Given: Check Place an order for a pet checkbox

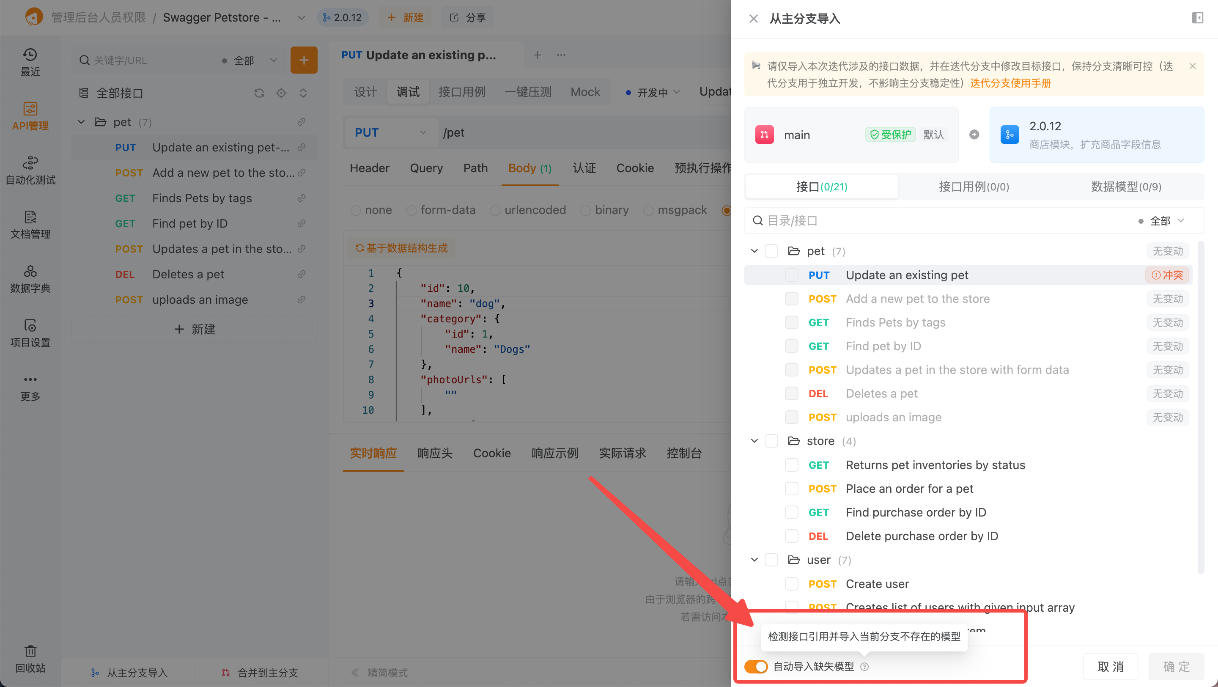Looking at the screenshot, I should click(792, 489).
